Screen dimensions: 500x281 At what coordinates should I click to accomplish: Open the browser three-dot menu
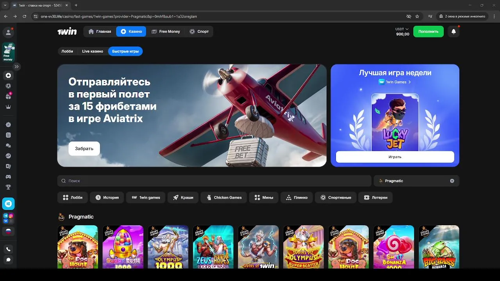(x=494, y=16)
